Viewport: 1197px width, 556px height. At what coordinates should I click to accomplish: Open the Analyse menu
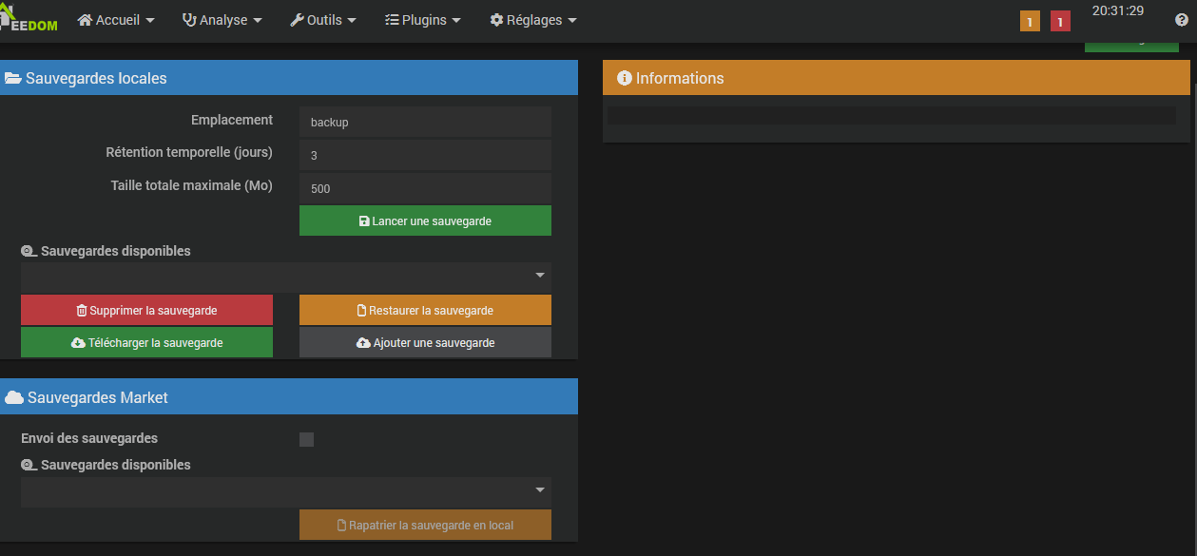(222, 20)
